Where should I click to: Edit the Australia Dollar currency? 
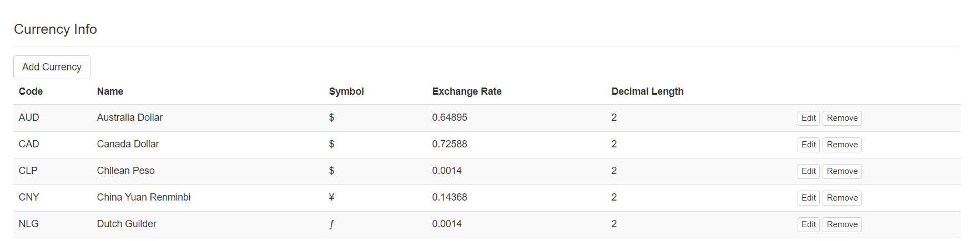808,118
